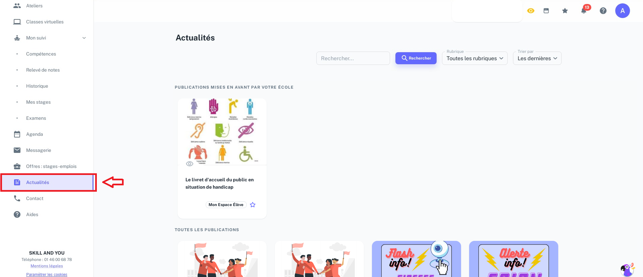The width and height of the screenshot is (643, 277).
Task: Open the 'Les dernières' sort dropdown
Action: [x=537, y=58]
